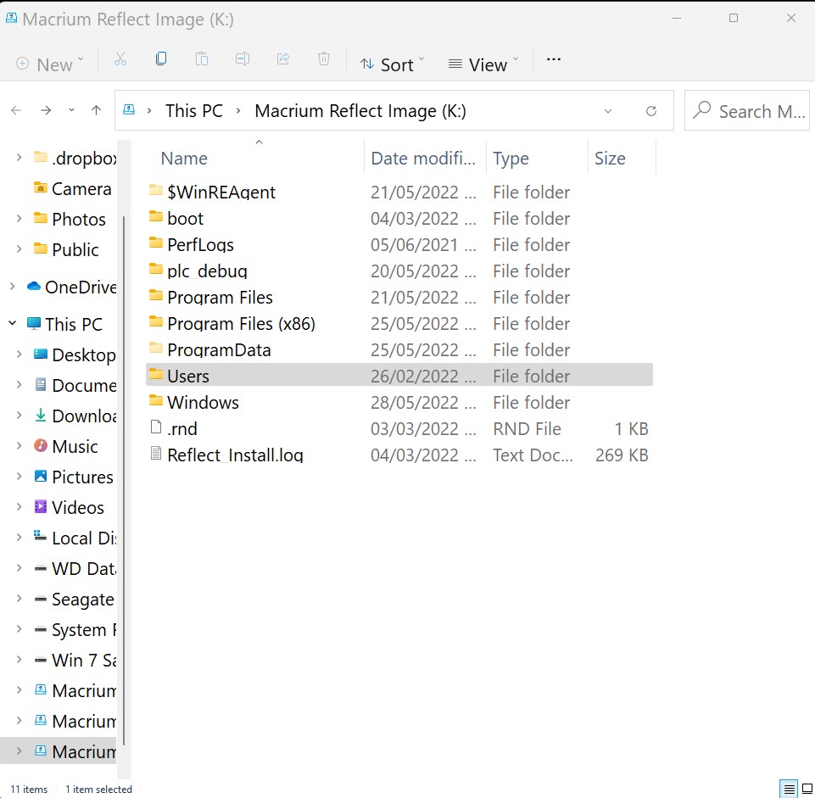Switch to details view in status bar
The width and height of the screenshot is (815, 798).
(x=789, y=789)
